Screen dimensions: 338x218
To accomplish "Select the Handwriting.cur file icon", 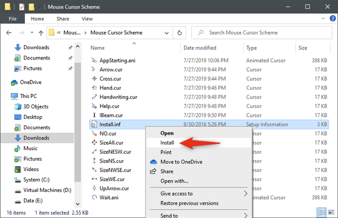I will (94, 97).
